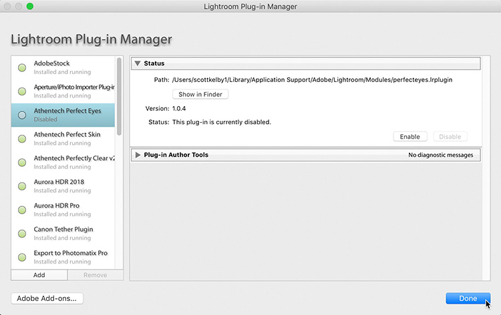The image size is (501, 315).
Task: Enable the selected plug-in
Action: [410, 137]
